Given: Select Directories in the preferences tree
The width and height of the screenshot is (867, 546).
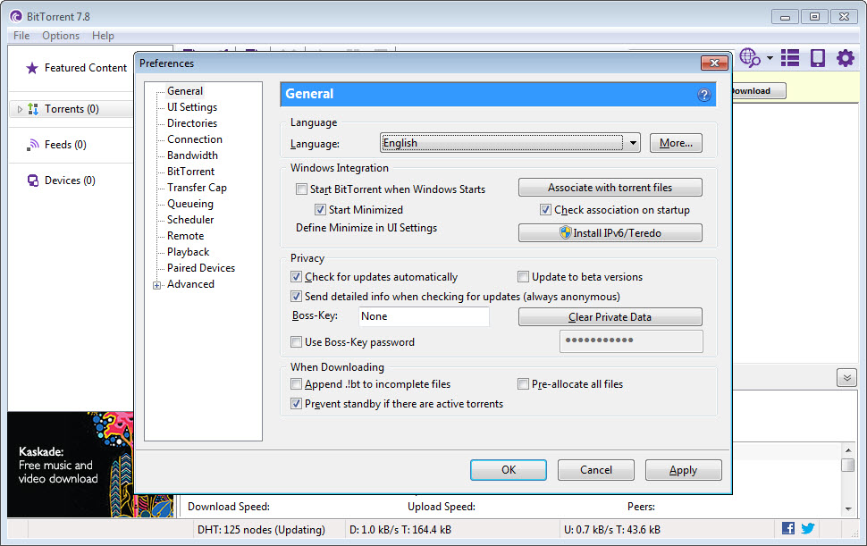Looking at the screenshot, I should coord(192,123).
